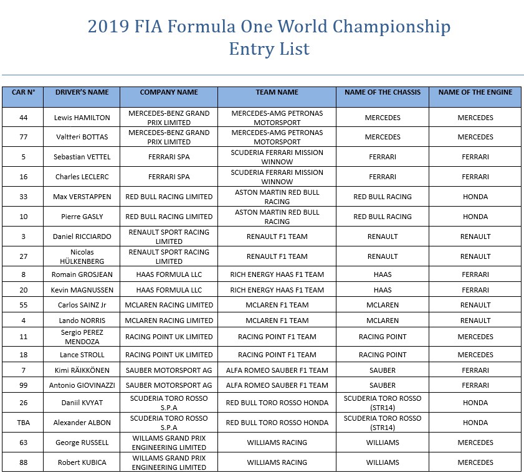This screenshot has width=524, height=473.
Task: Click the COMPANY NAME header cell
Action: 169,97
